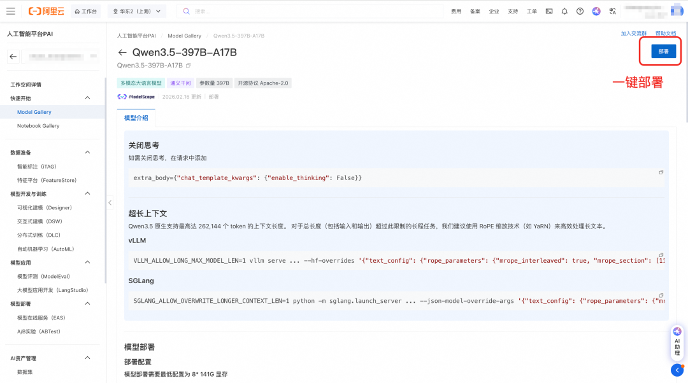
Task: Open the notification bell icon
Action: pos(564,11)
